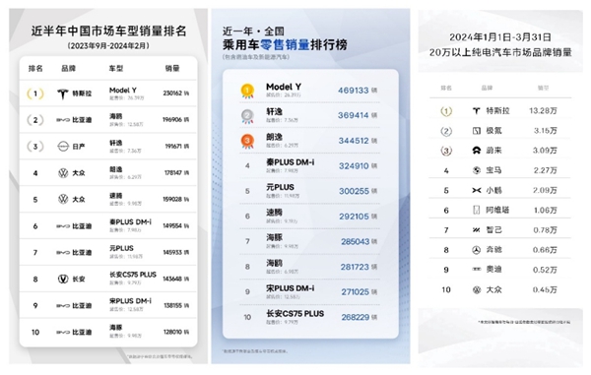Click the 长安CS75 PLUS 268229 entry
The height and width of the screenshot is (375, 591).
point(309,317)
